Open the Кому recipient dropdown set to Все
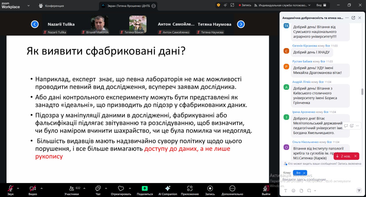This screenshot has width=366, height=197. (x=300, y=173)
